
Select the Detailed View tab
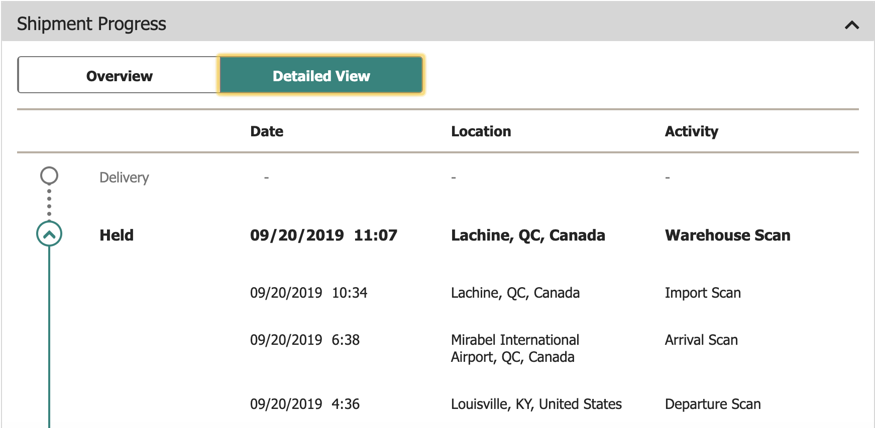(x=321, y=76)
